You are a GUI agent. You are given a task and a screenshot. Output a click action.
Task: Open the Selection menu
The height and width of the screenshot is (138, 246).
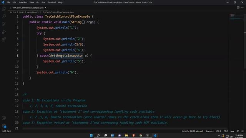[x=23, y=2]
